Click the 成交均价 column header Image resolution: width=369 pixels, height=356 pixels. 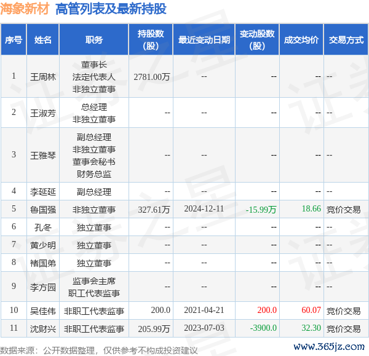[x=301, y=40]
